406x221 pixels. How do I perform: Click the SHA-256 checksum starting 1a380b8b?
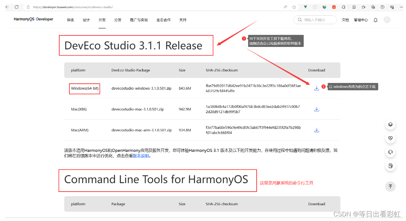[253, 109]
